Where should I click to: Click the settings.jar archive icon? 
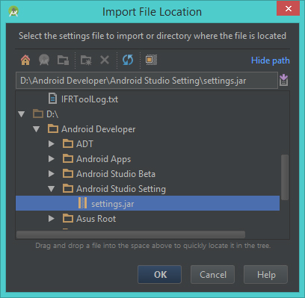click(82, 203)
